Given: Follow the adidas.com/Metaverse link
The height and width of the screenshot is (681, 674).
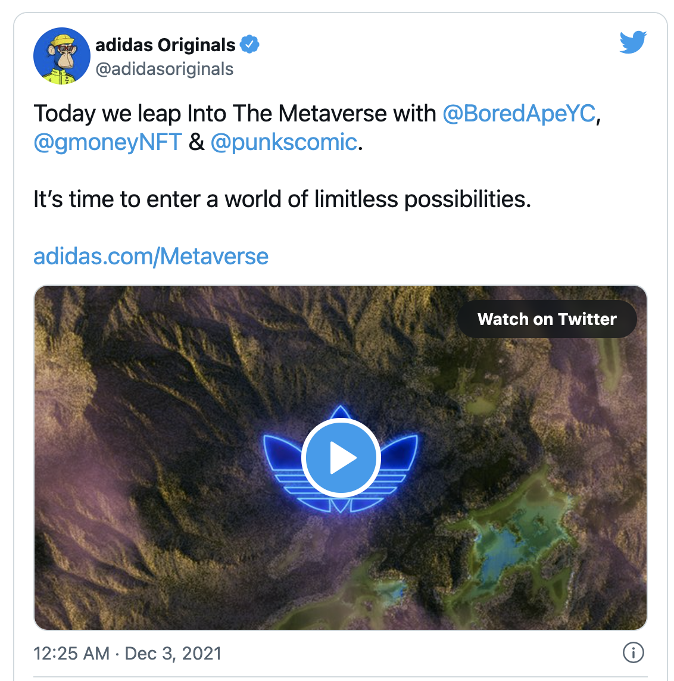Looking at the screenshot, I should [x=151, y=256].
